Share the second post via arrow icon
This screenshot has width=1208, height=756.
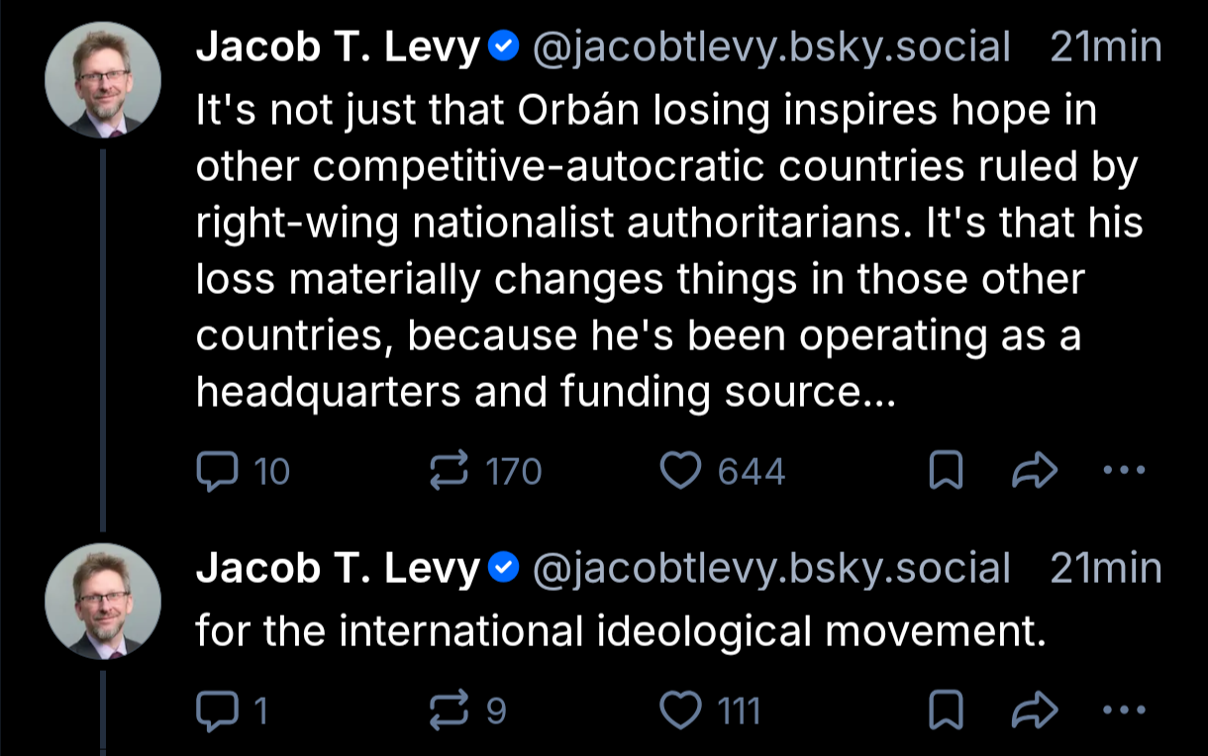tap(1035, 709)
